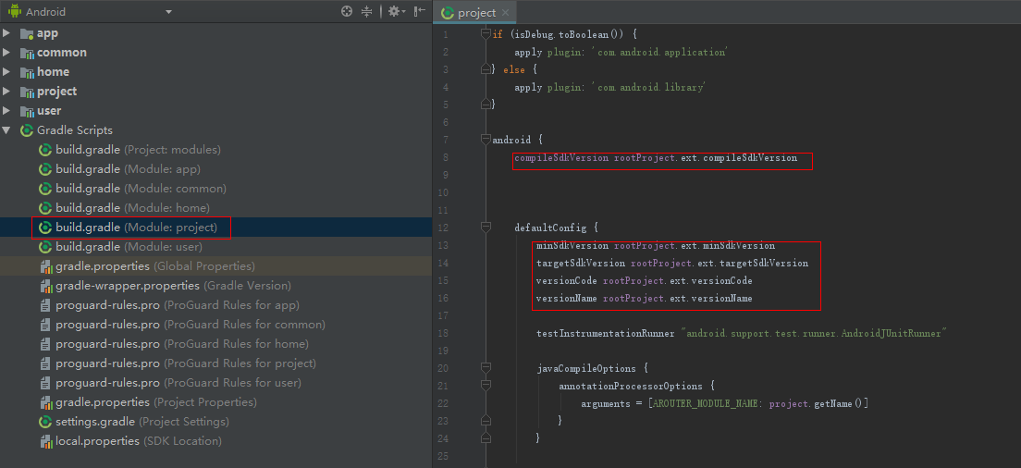Click the Collapse All icon in project panel
Screen dimensions: 1021x468
click(x=367, y=12)
